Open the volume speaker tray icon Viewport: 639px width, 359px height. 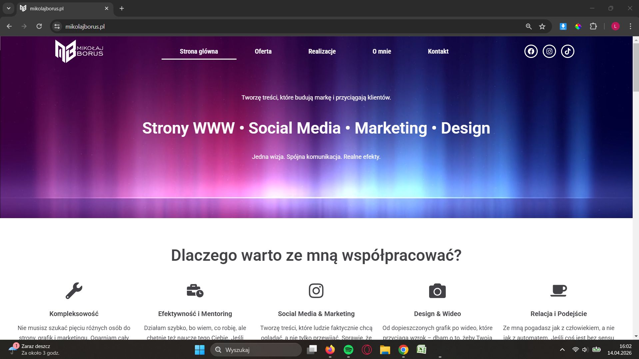coord(585,350)
